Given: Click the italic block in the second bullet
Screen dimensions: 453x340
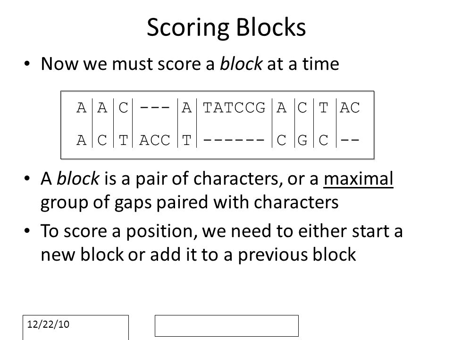Looking at the screenshot, I should 78,178.
